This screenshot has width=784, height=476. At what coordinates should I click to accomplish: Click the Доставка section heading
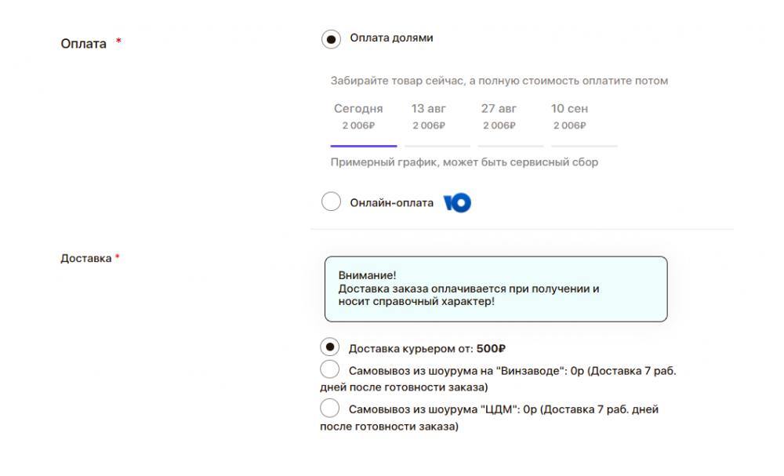[85, 258]
